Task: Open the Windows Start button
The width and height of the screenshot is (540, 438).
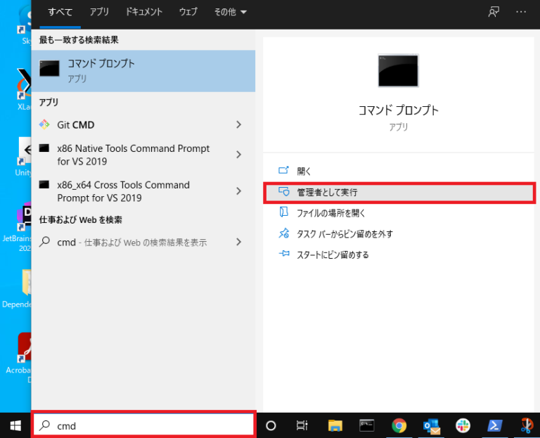Action: pos(15,425)
